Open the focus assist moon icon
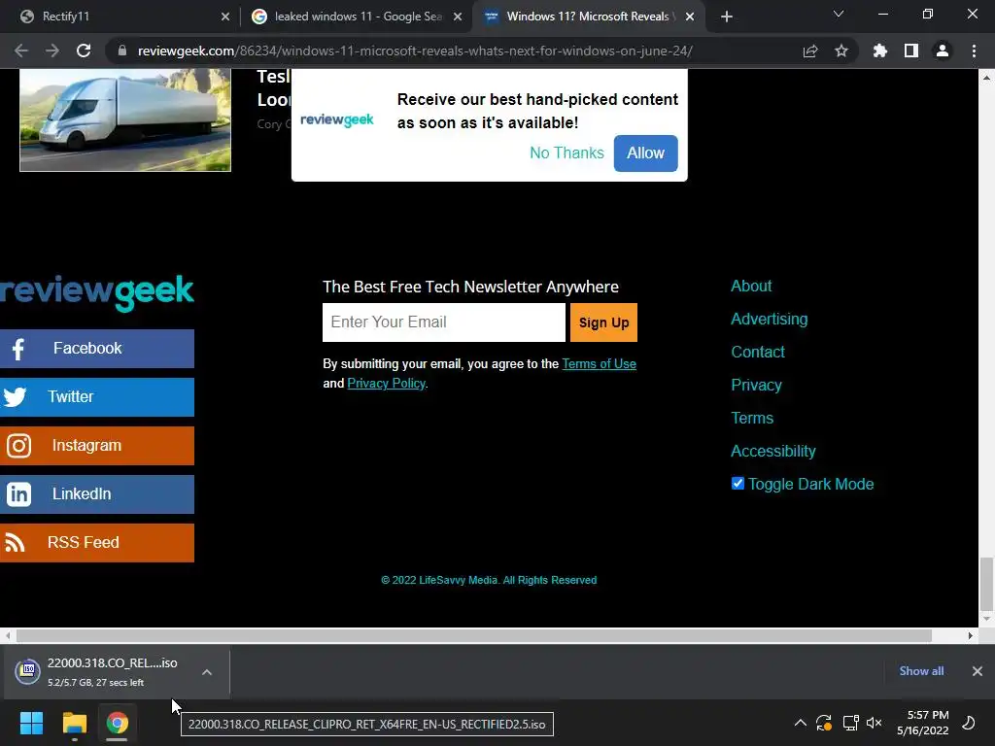 pos(969,723)
